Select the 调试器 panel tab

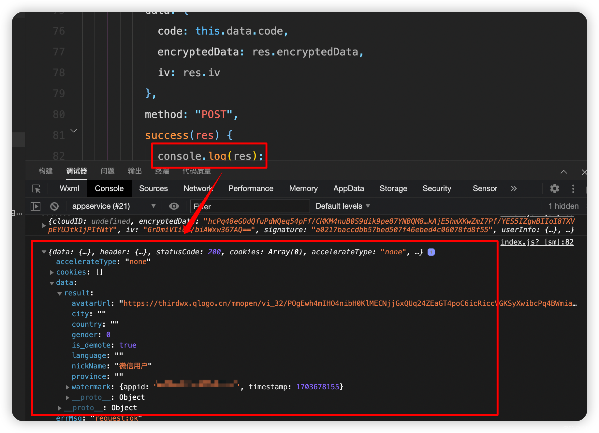(77, 171)
